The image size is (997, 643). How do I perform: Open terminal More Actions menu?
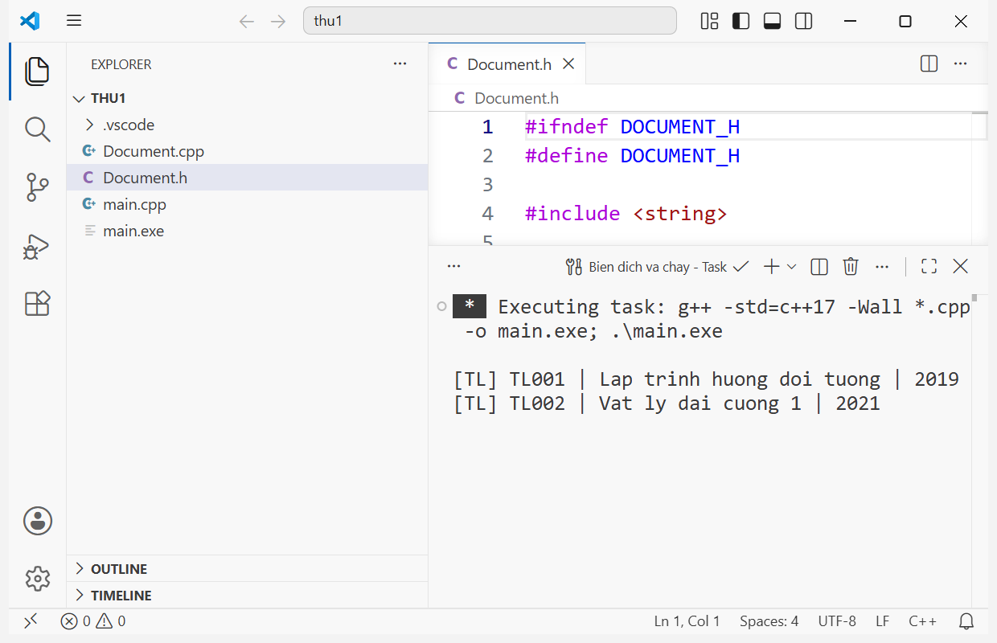click(x=882, y=266)
